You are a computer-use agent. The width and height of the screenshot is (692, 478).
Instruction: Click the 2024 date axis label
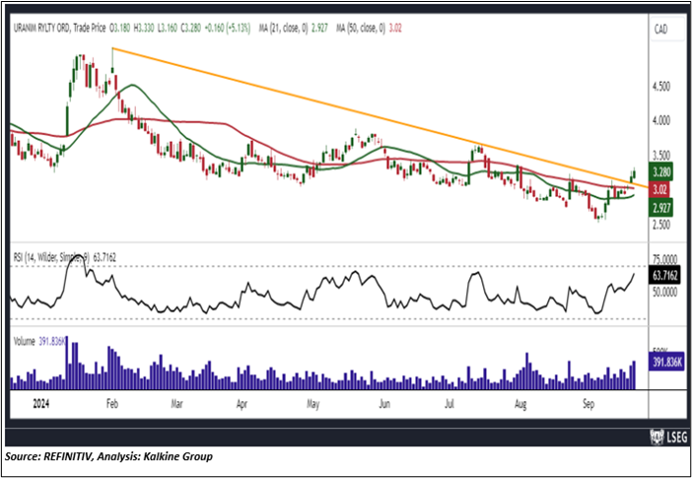pyautogui.click(x=41, y=404)
